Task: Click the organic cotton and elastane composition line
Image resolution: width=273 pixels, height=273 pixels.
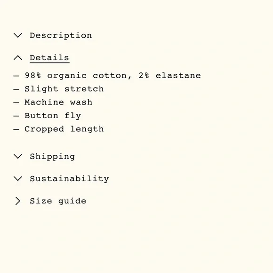Action: click(x=113, y=76)
